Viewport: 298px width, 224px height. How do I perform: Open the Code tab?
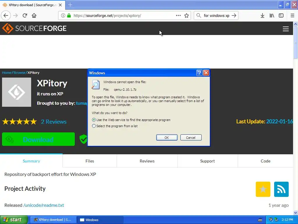click(265, 161)
